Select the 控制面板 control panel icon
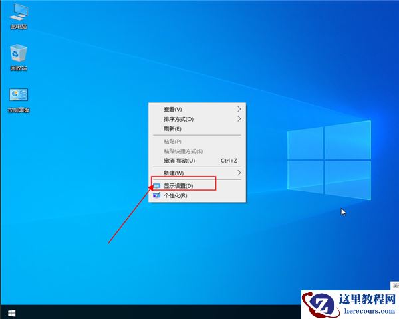This screenshot has height=319, width=399. coord(19,100)
